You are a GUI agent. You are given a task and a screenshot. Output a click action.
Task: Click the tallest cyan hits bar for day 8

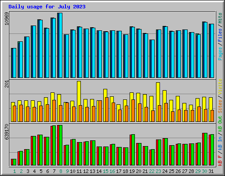point(61,45)
